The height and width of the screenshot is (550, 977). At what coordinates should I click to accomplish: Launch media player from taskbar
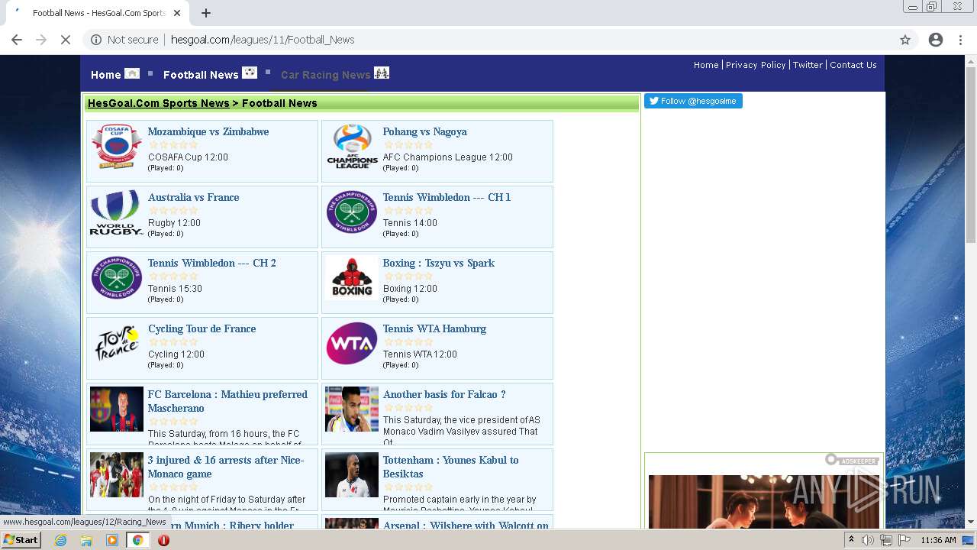pos(112,540)
